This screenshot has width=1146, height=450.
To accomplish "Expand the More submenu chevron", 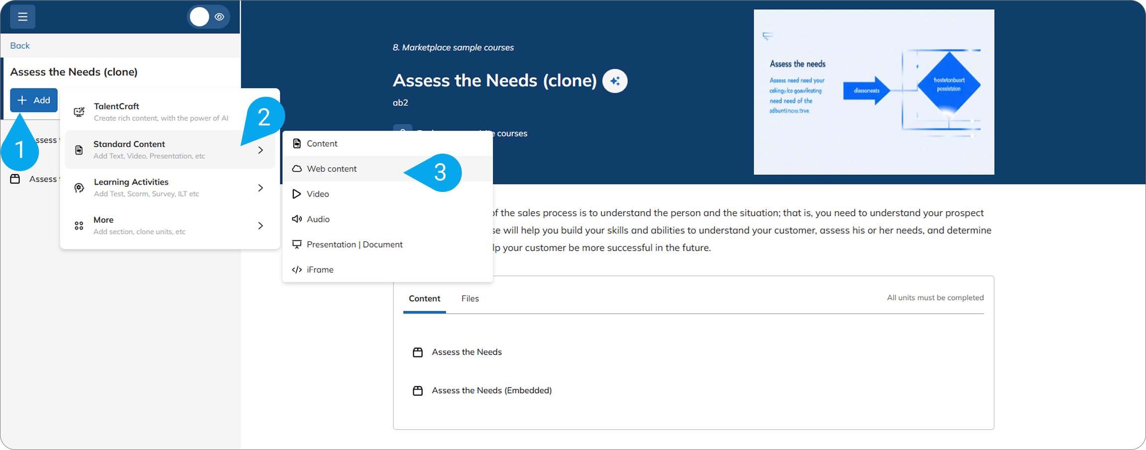I will (x=261, y=226).
